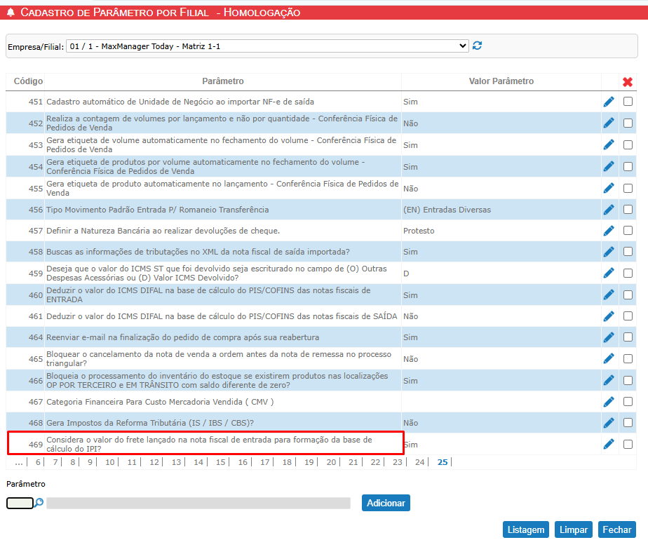
Task: Open the Empresa/Filial dropdown
Action: click(267, 46)
